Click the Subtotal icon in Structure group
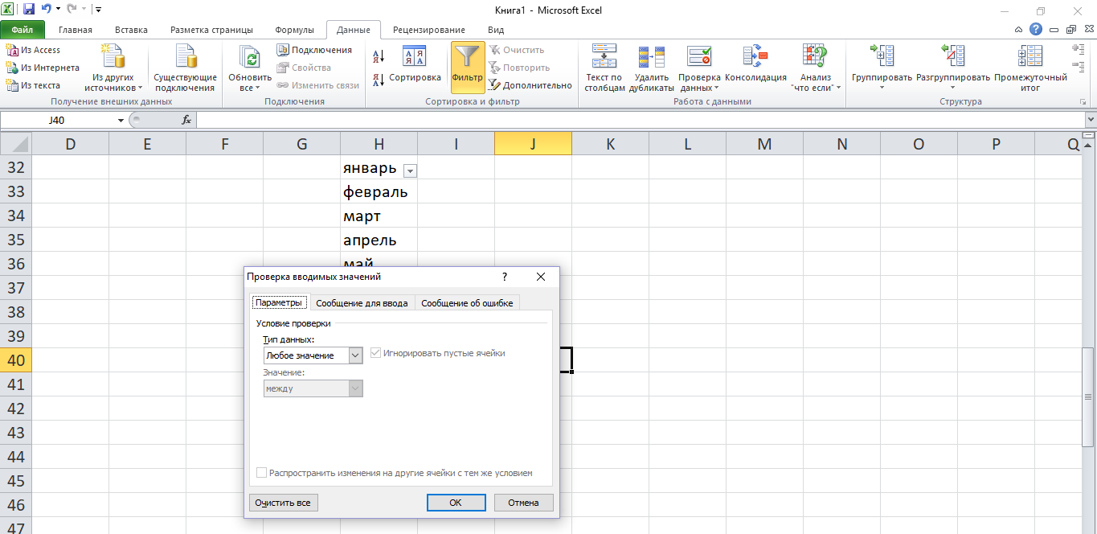The height and width of the screenshot is (534, 1097). point(1029,56)
